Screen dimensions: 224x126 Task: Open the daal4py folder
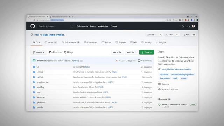[41, 87]
